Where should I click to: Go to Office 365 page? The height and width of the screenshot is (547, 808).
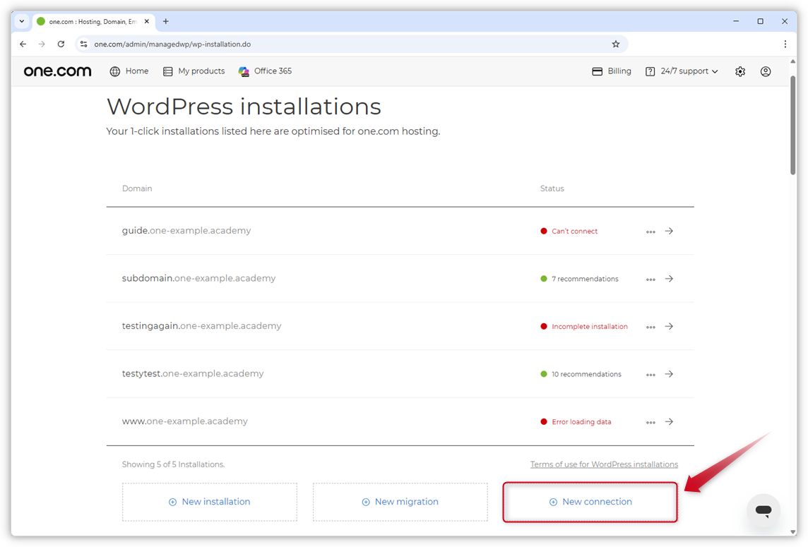click(265, 71)
